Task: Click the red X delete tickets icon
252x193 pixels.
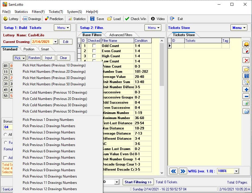Action: tap(246, 60)
